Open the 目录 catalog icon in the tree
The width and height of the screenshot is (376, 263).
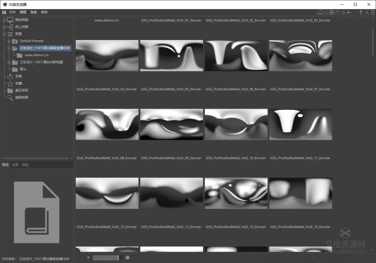pos(10,76)
